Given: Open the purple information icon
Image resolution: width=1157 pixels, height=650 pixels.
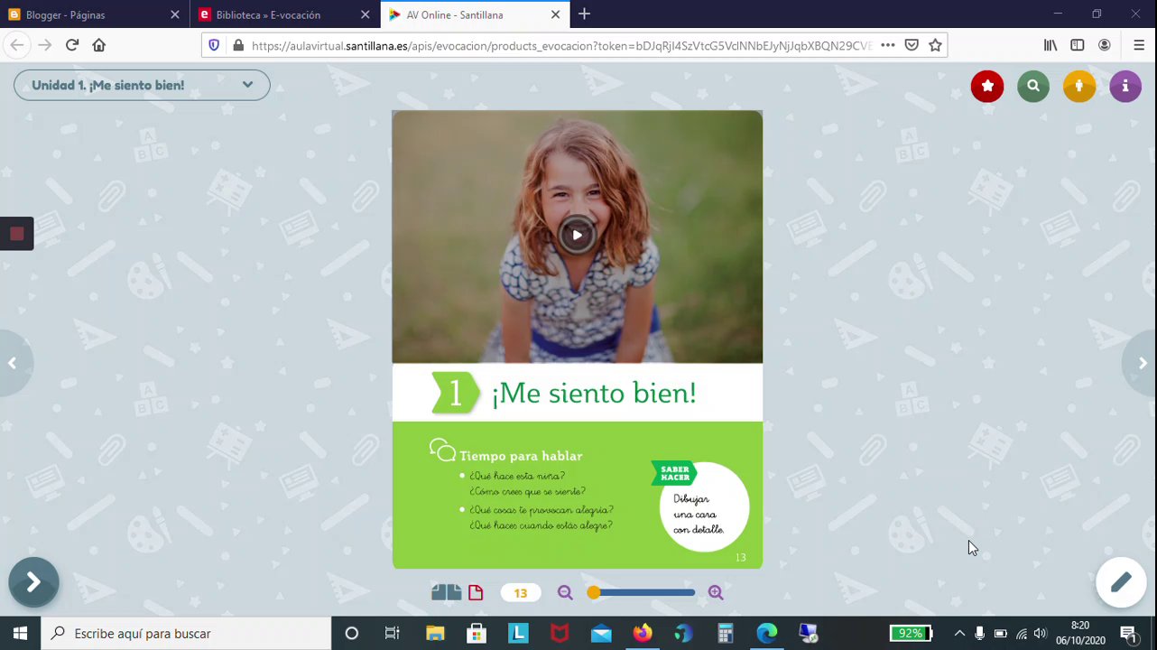Looking at the screenshot, I should [1125, 86].
